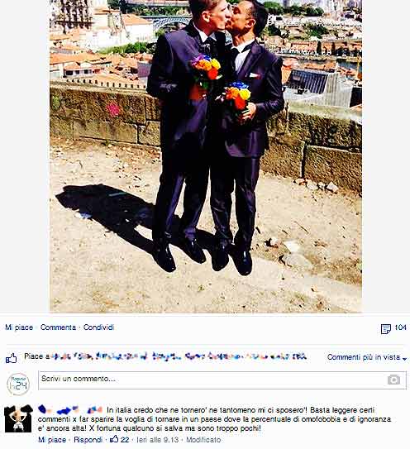Open the commenter's profile picture

(x=18, y=418)
